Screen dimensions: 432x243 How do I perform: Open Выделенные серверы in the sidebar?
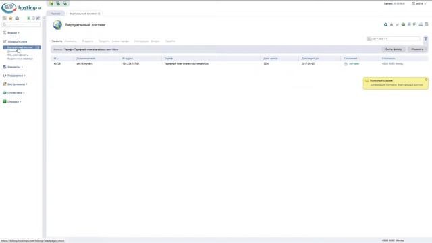[20, 59]
